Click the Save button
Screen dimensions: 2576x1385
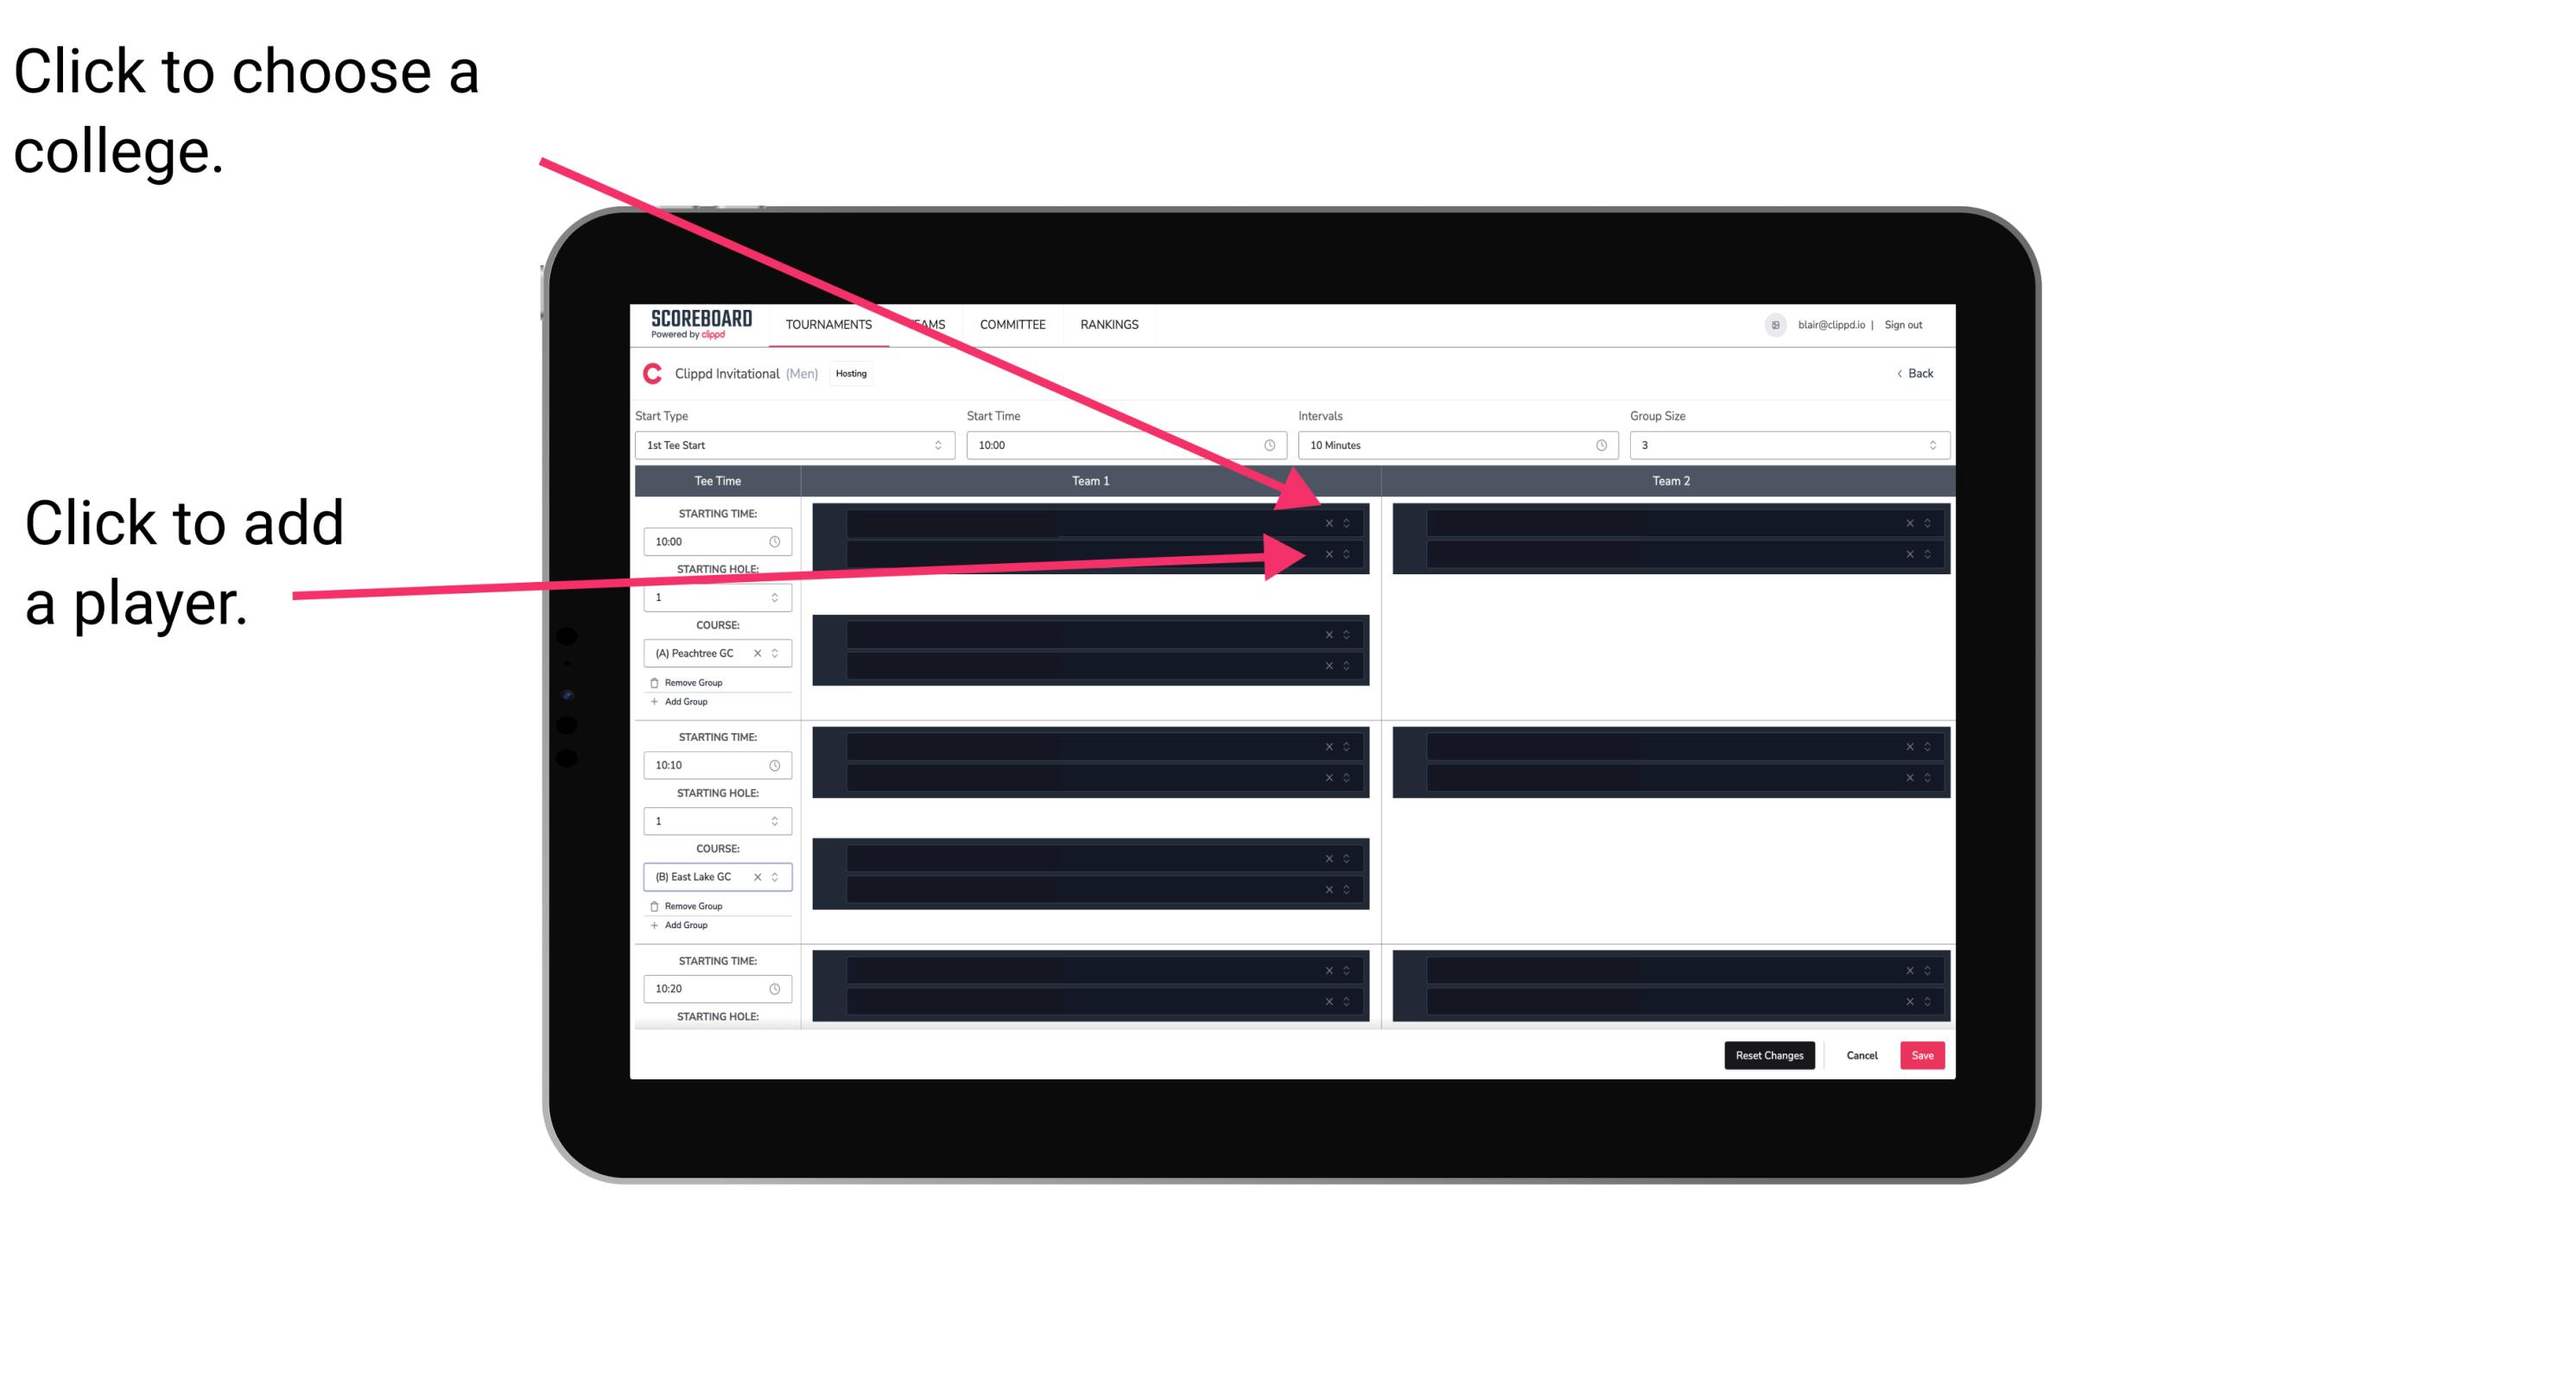pos(1925,1054)
